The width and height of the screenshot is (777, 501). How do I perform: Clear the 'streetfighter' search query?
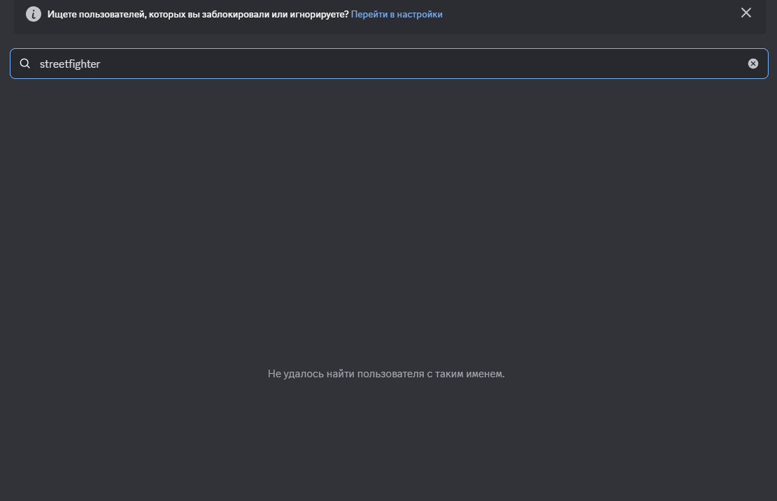(x=753, y=64)
